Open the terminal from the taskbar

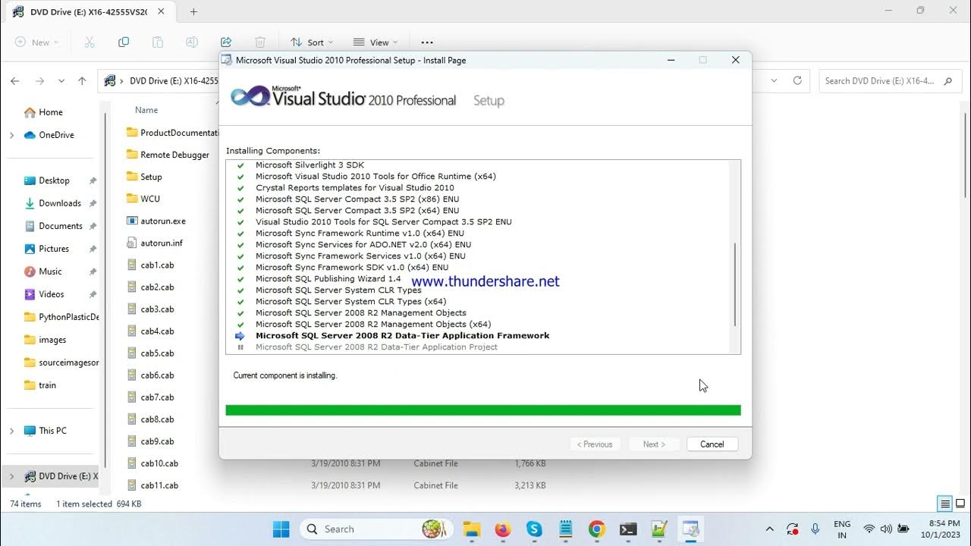coord(628,529)
